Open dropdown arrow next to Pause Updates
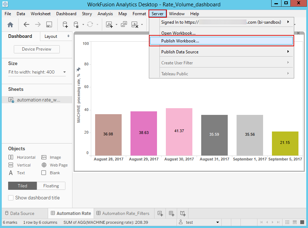 [x=83, y=25]
